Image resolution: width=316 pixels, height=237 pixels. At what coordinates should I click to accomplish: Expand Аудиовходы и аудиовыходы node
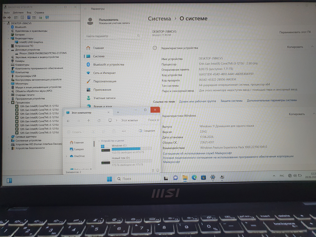9,31
